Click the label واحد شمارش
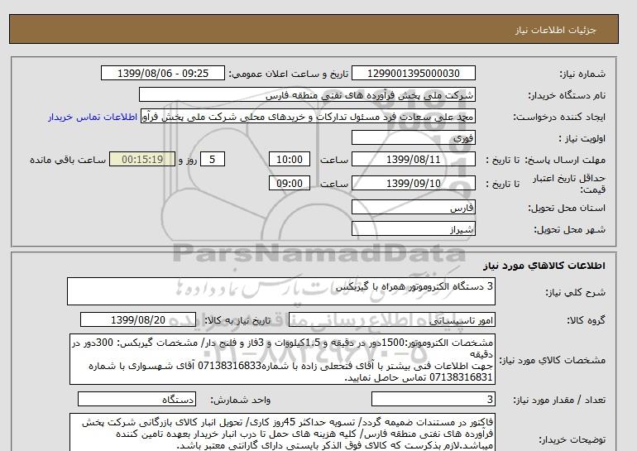The height and width of the screenshot is (451, 637). [x=241, y=401]
